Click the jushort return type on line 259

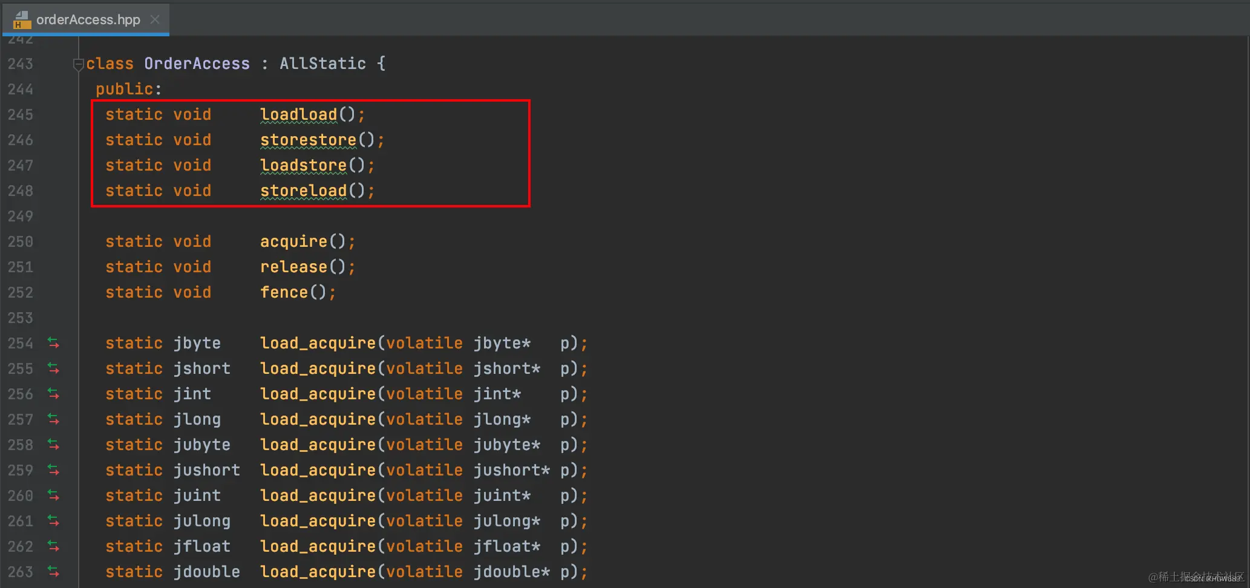(207, 470)
